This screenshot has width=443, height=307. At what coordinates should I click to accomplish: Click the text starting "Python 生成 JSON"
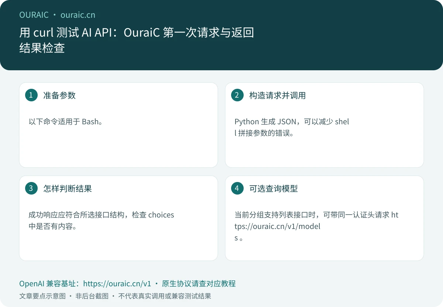(x=292, y=128)
